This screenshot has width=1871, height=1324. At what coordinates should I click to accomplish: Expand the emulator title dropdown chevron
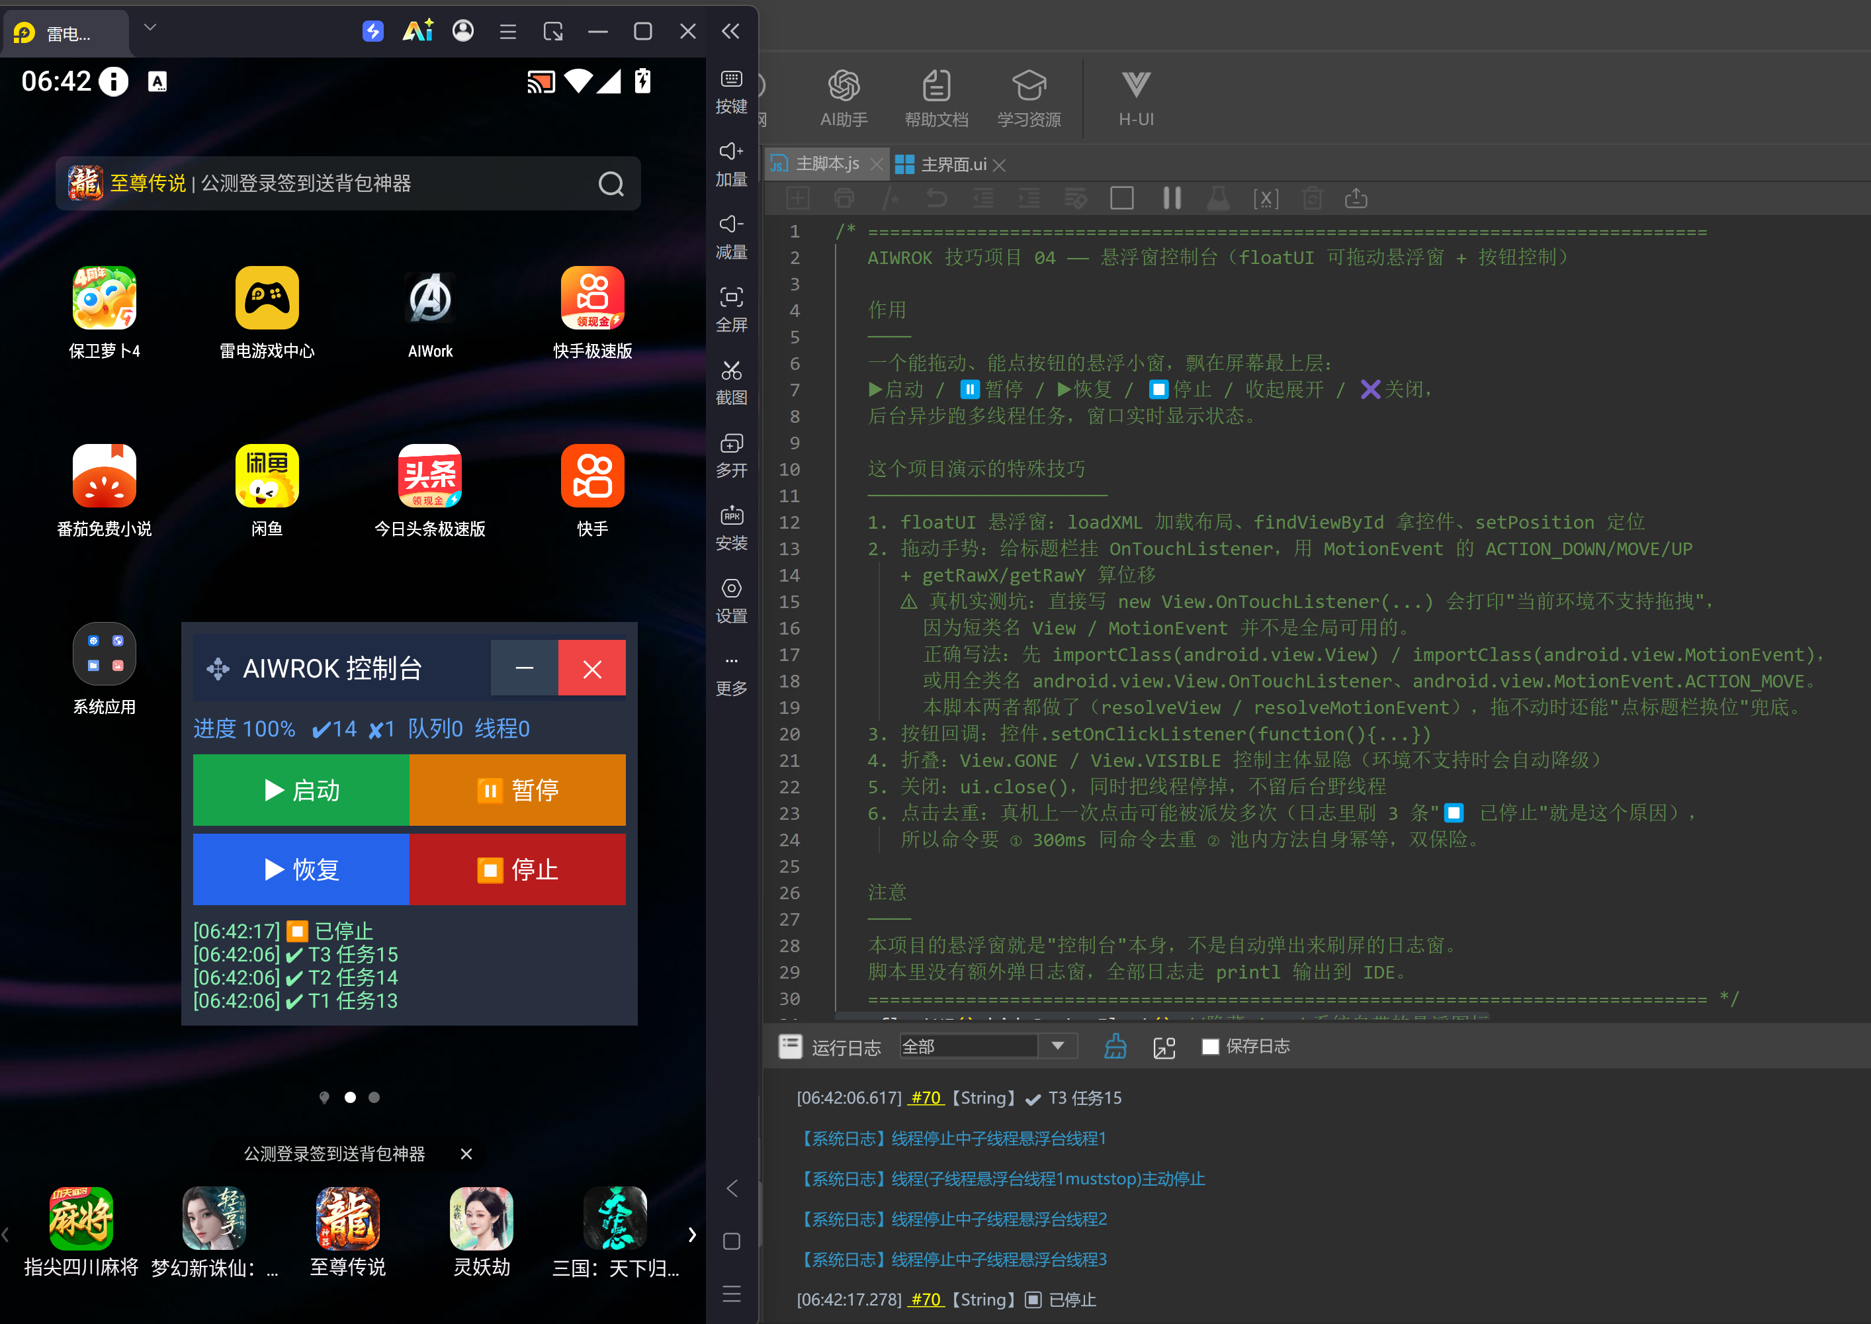[150, 28]
